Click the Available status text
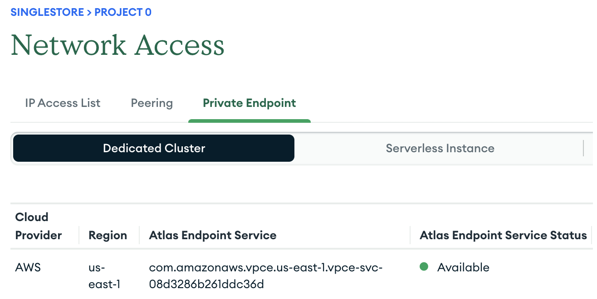The image size is (597, 299). point(463,267)
